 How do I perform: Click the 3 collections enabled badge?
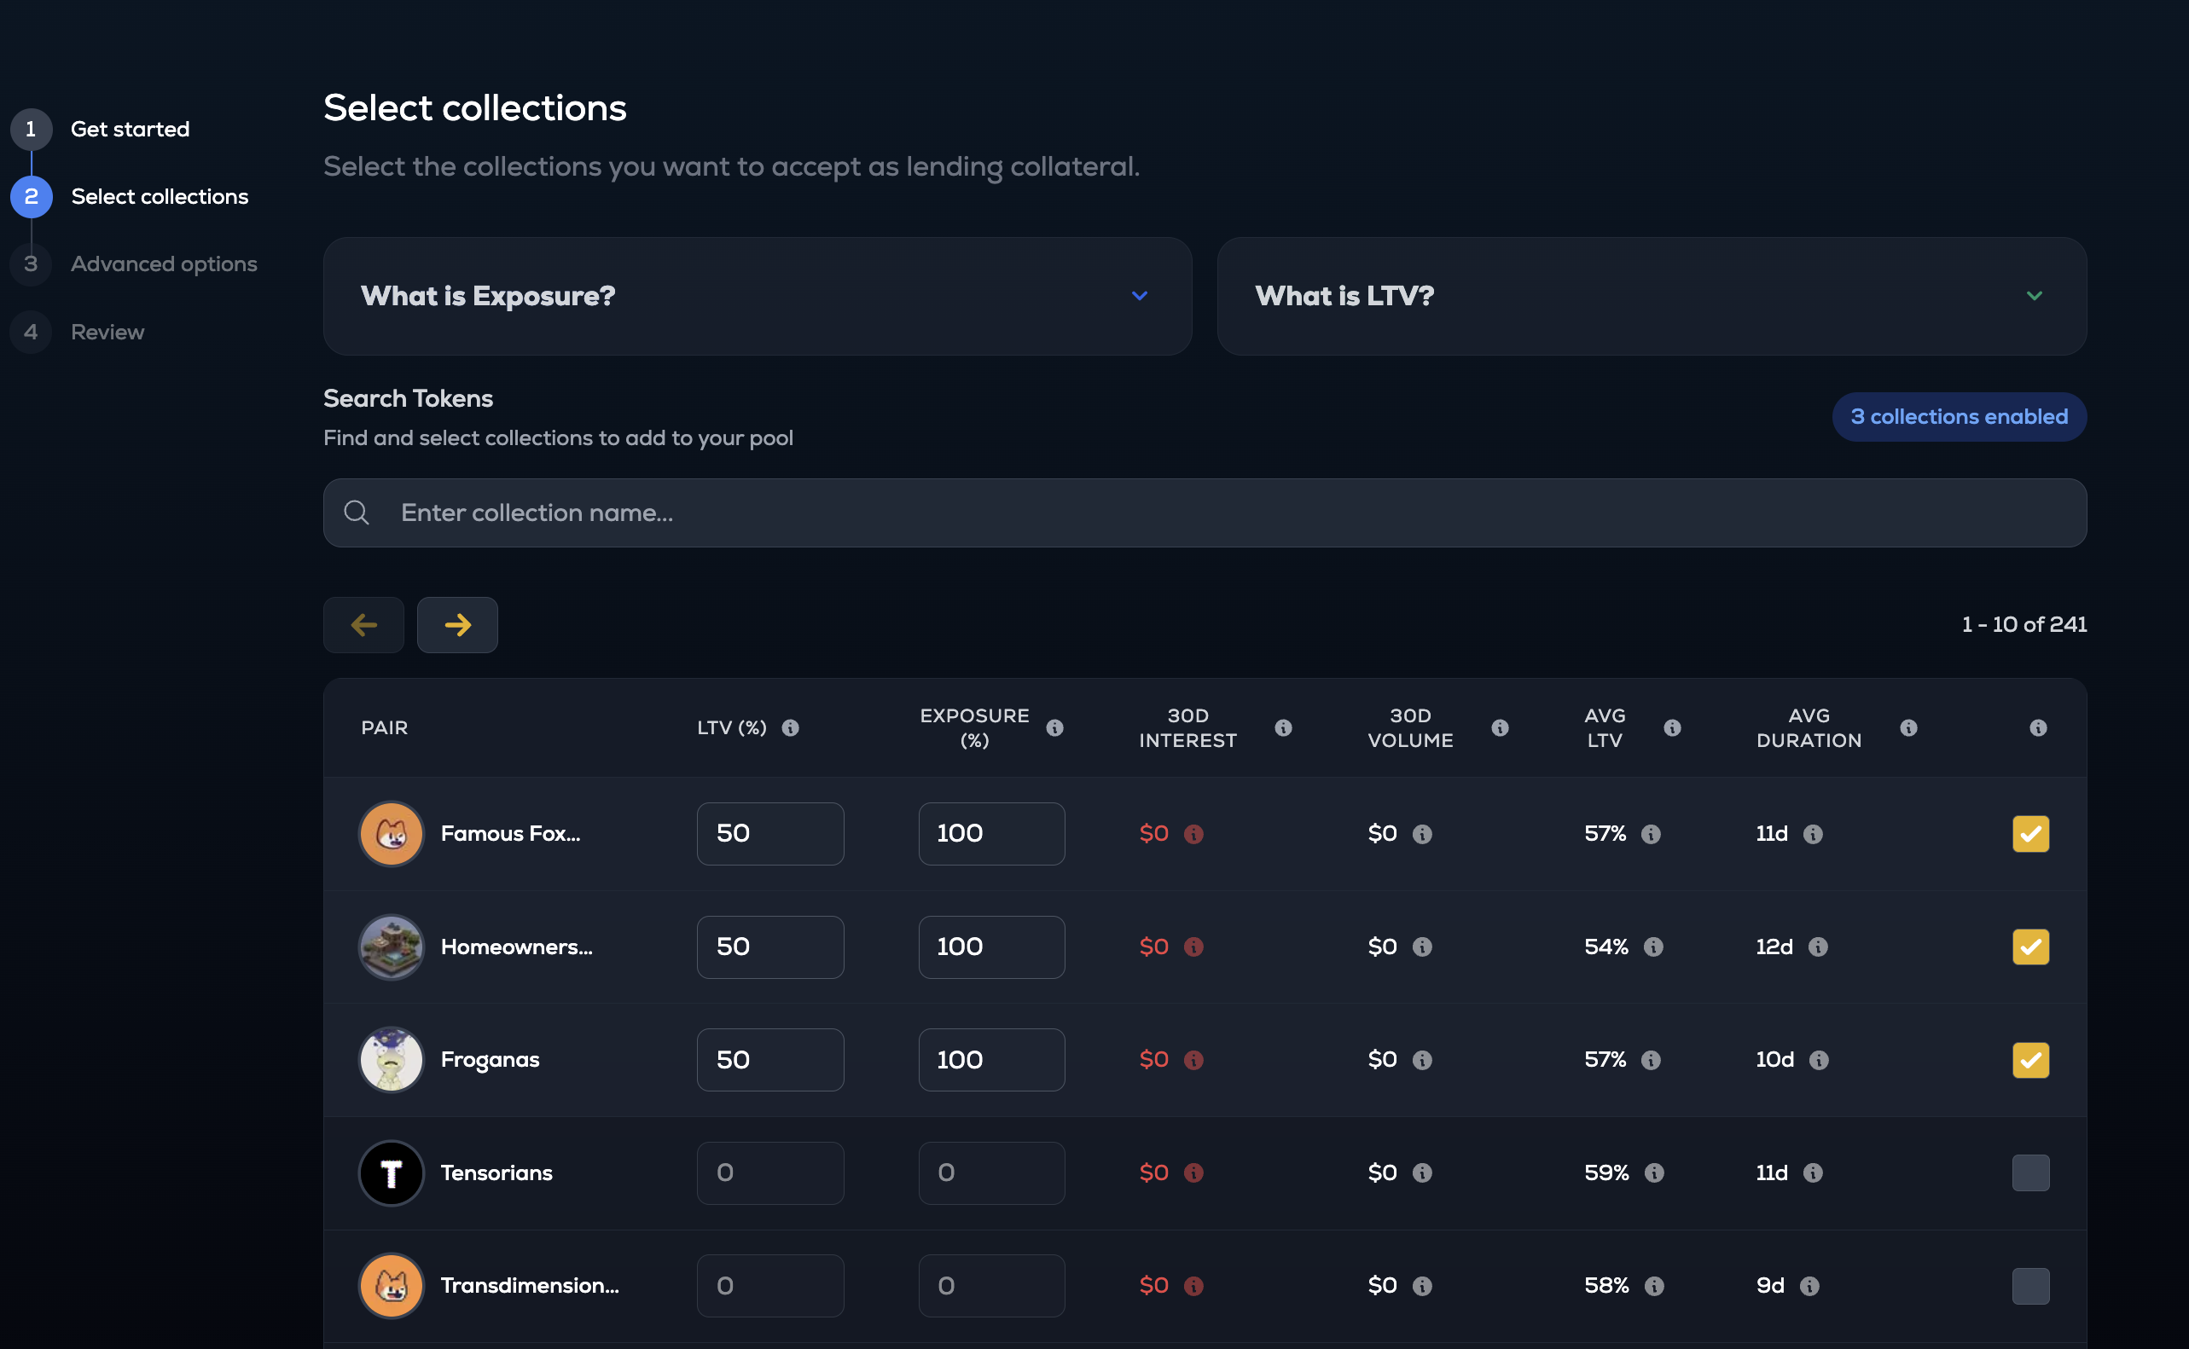(1959, 417)
